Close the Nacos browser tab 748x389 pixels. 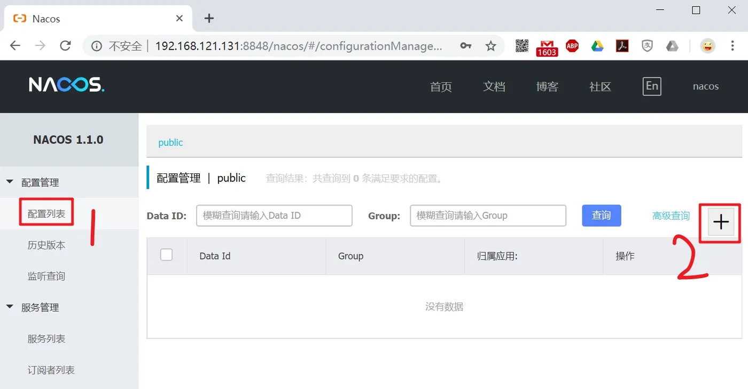180,18
